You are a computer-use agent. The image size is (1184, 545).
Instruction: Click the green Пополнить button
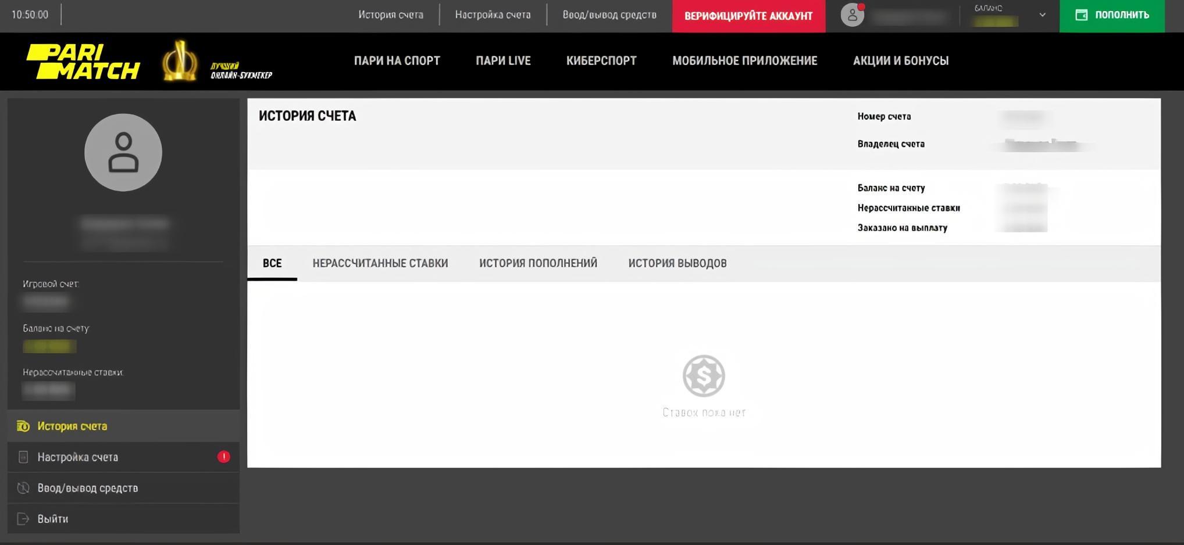pos(1112,16)
